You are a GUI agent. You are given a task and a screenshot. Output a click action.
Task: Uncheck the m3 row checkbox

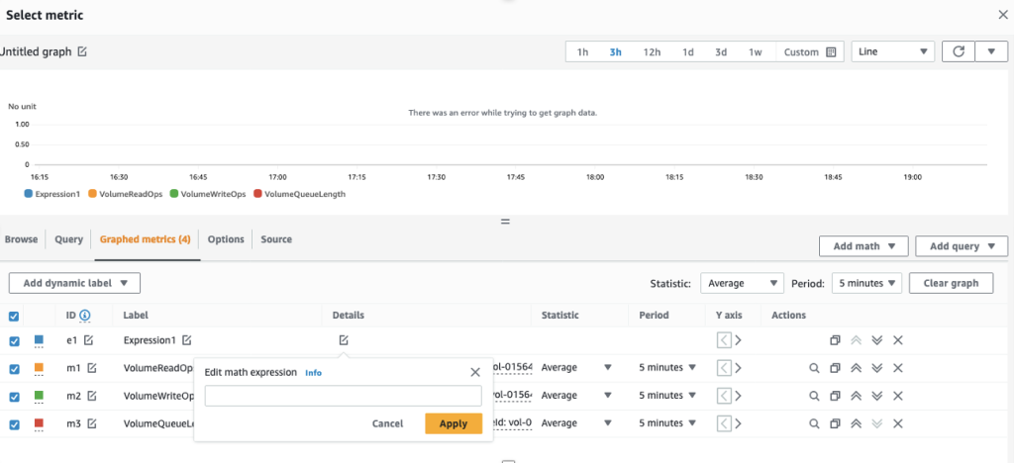(14, 424)
